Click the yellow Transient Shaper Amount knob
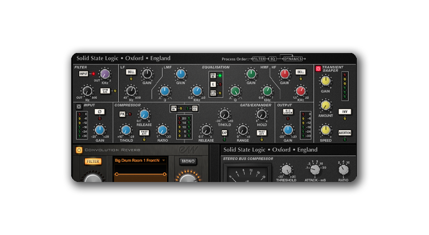The height and width of the screenshot is (235, 429). pyautogui.click(x=326, y=105)
